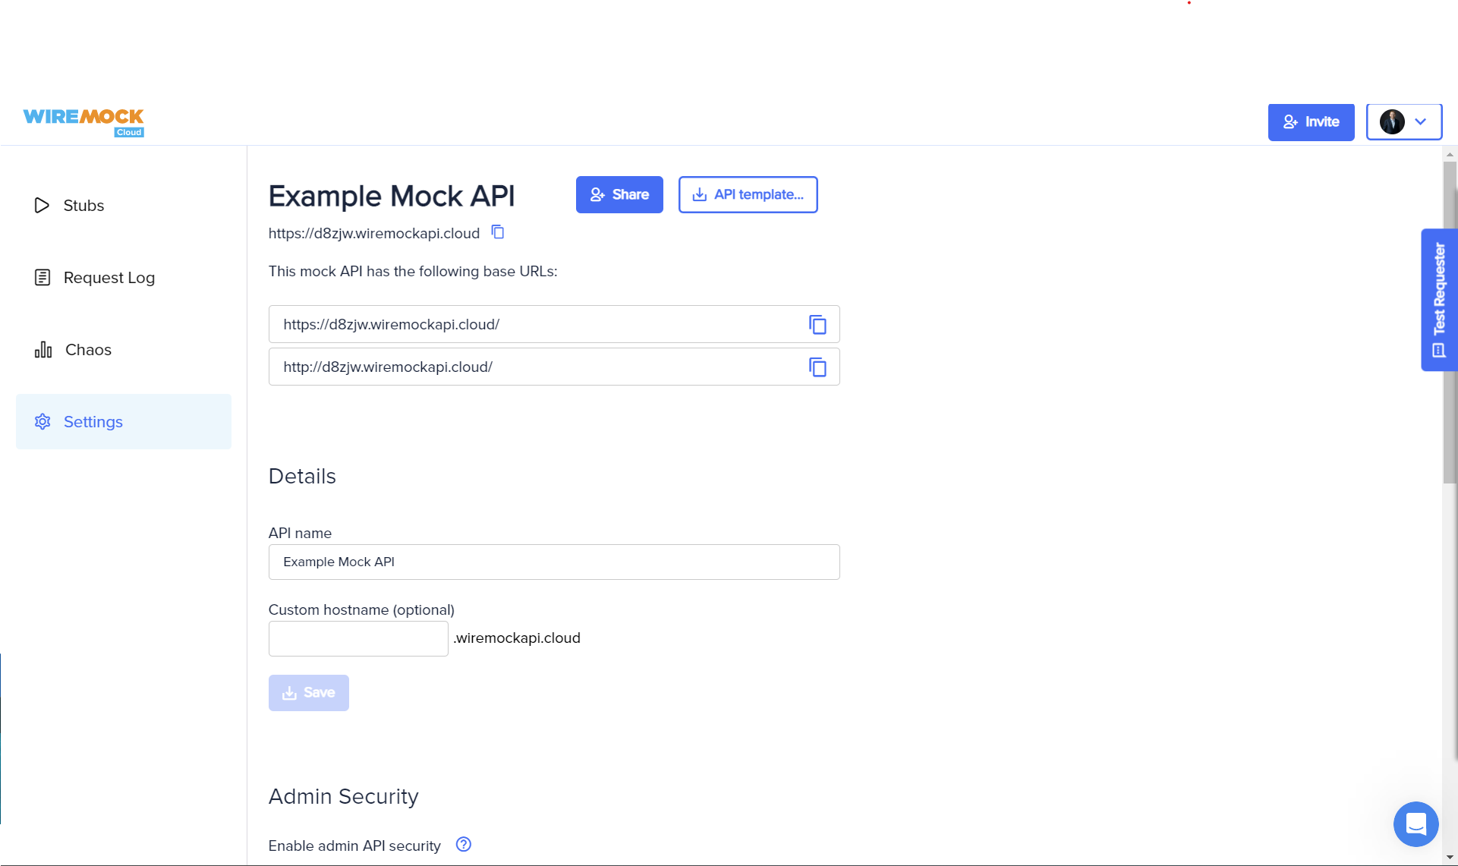Image resolution: width=1458 pixels, height=866 pixels.
Task: Open help for admin API security
Action: pyautogui.click(x=464, y=845)
